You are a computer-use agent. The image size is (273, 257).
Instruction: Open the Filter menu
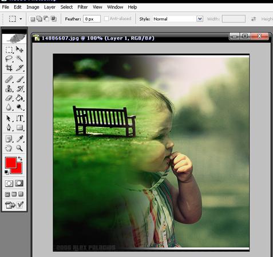point(82,7)
